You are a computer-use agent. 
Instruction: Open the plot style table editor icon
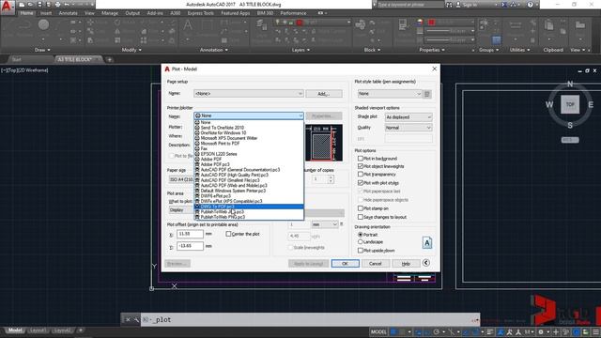click(427, 94)
